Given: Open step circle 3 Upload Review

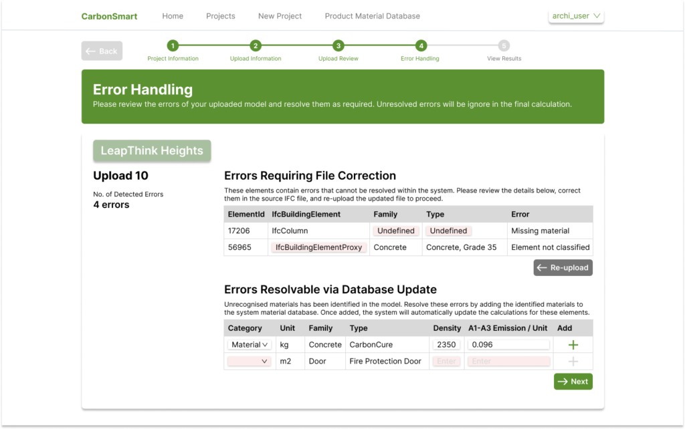Looking at the screenshot, I should click(338, 47).
